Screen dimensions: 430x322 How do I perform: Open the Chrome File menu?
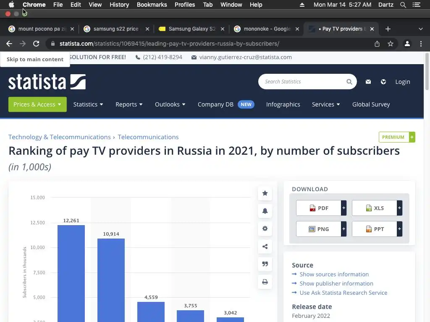[58, 5]
